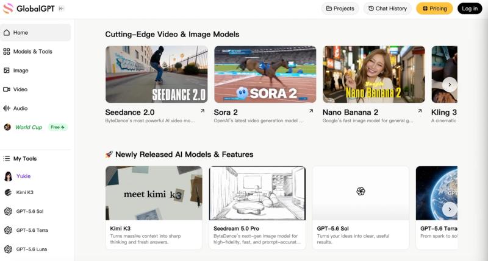This screenshot has width=488, height=261.
Task: Open the Nano Banana 2 thumbnail
Action: pyautogui.click(x=374, y=74)
